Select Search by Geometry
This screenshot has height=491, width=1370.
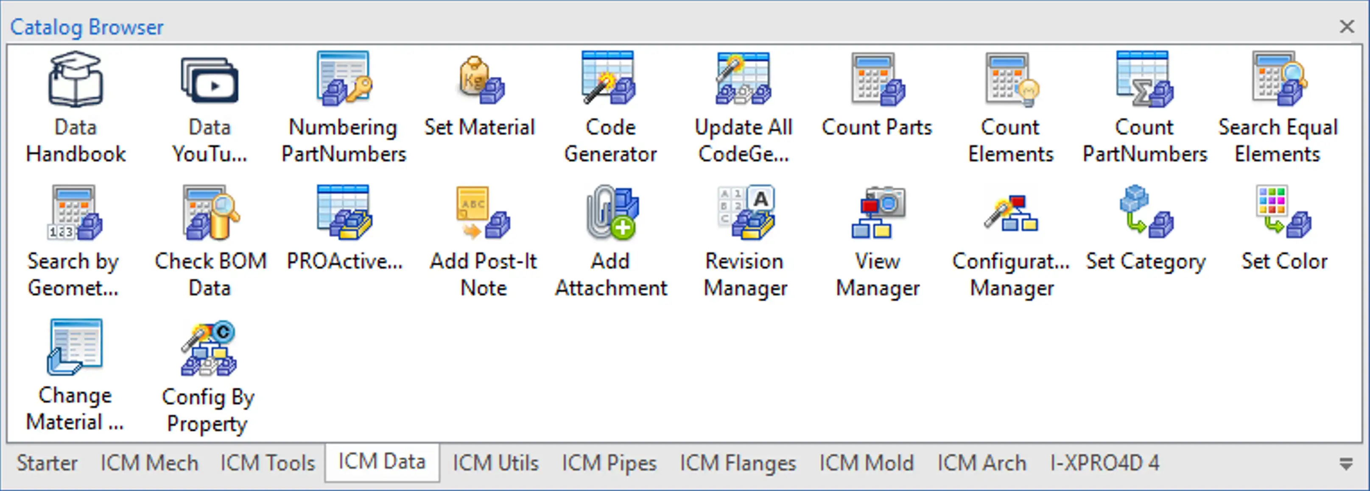(73, 239)
